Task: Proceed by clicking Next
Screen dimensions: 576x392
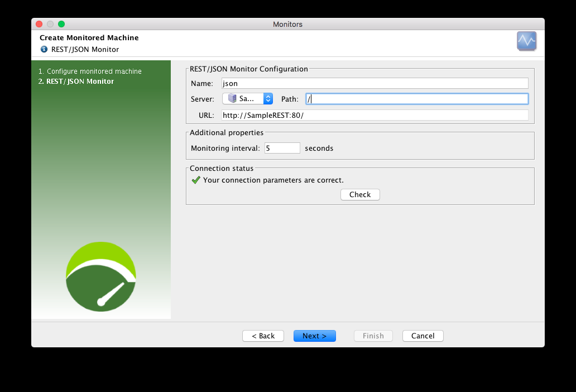Action: [314, 336]
